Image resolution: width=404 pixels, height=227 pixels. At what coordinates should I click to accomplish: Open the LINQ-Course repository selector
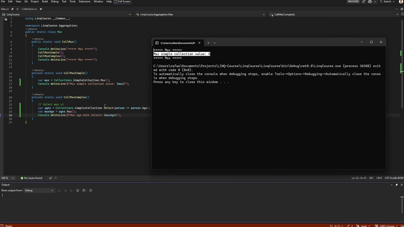387,226
